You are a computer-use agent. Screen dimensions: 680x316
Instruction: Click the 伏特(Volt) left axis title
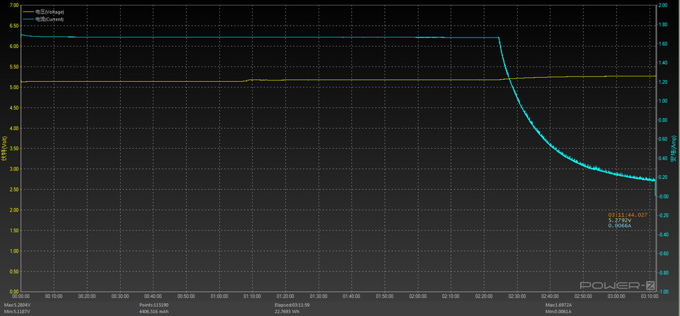tap(4, 149)
